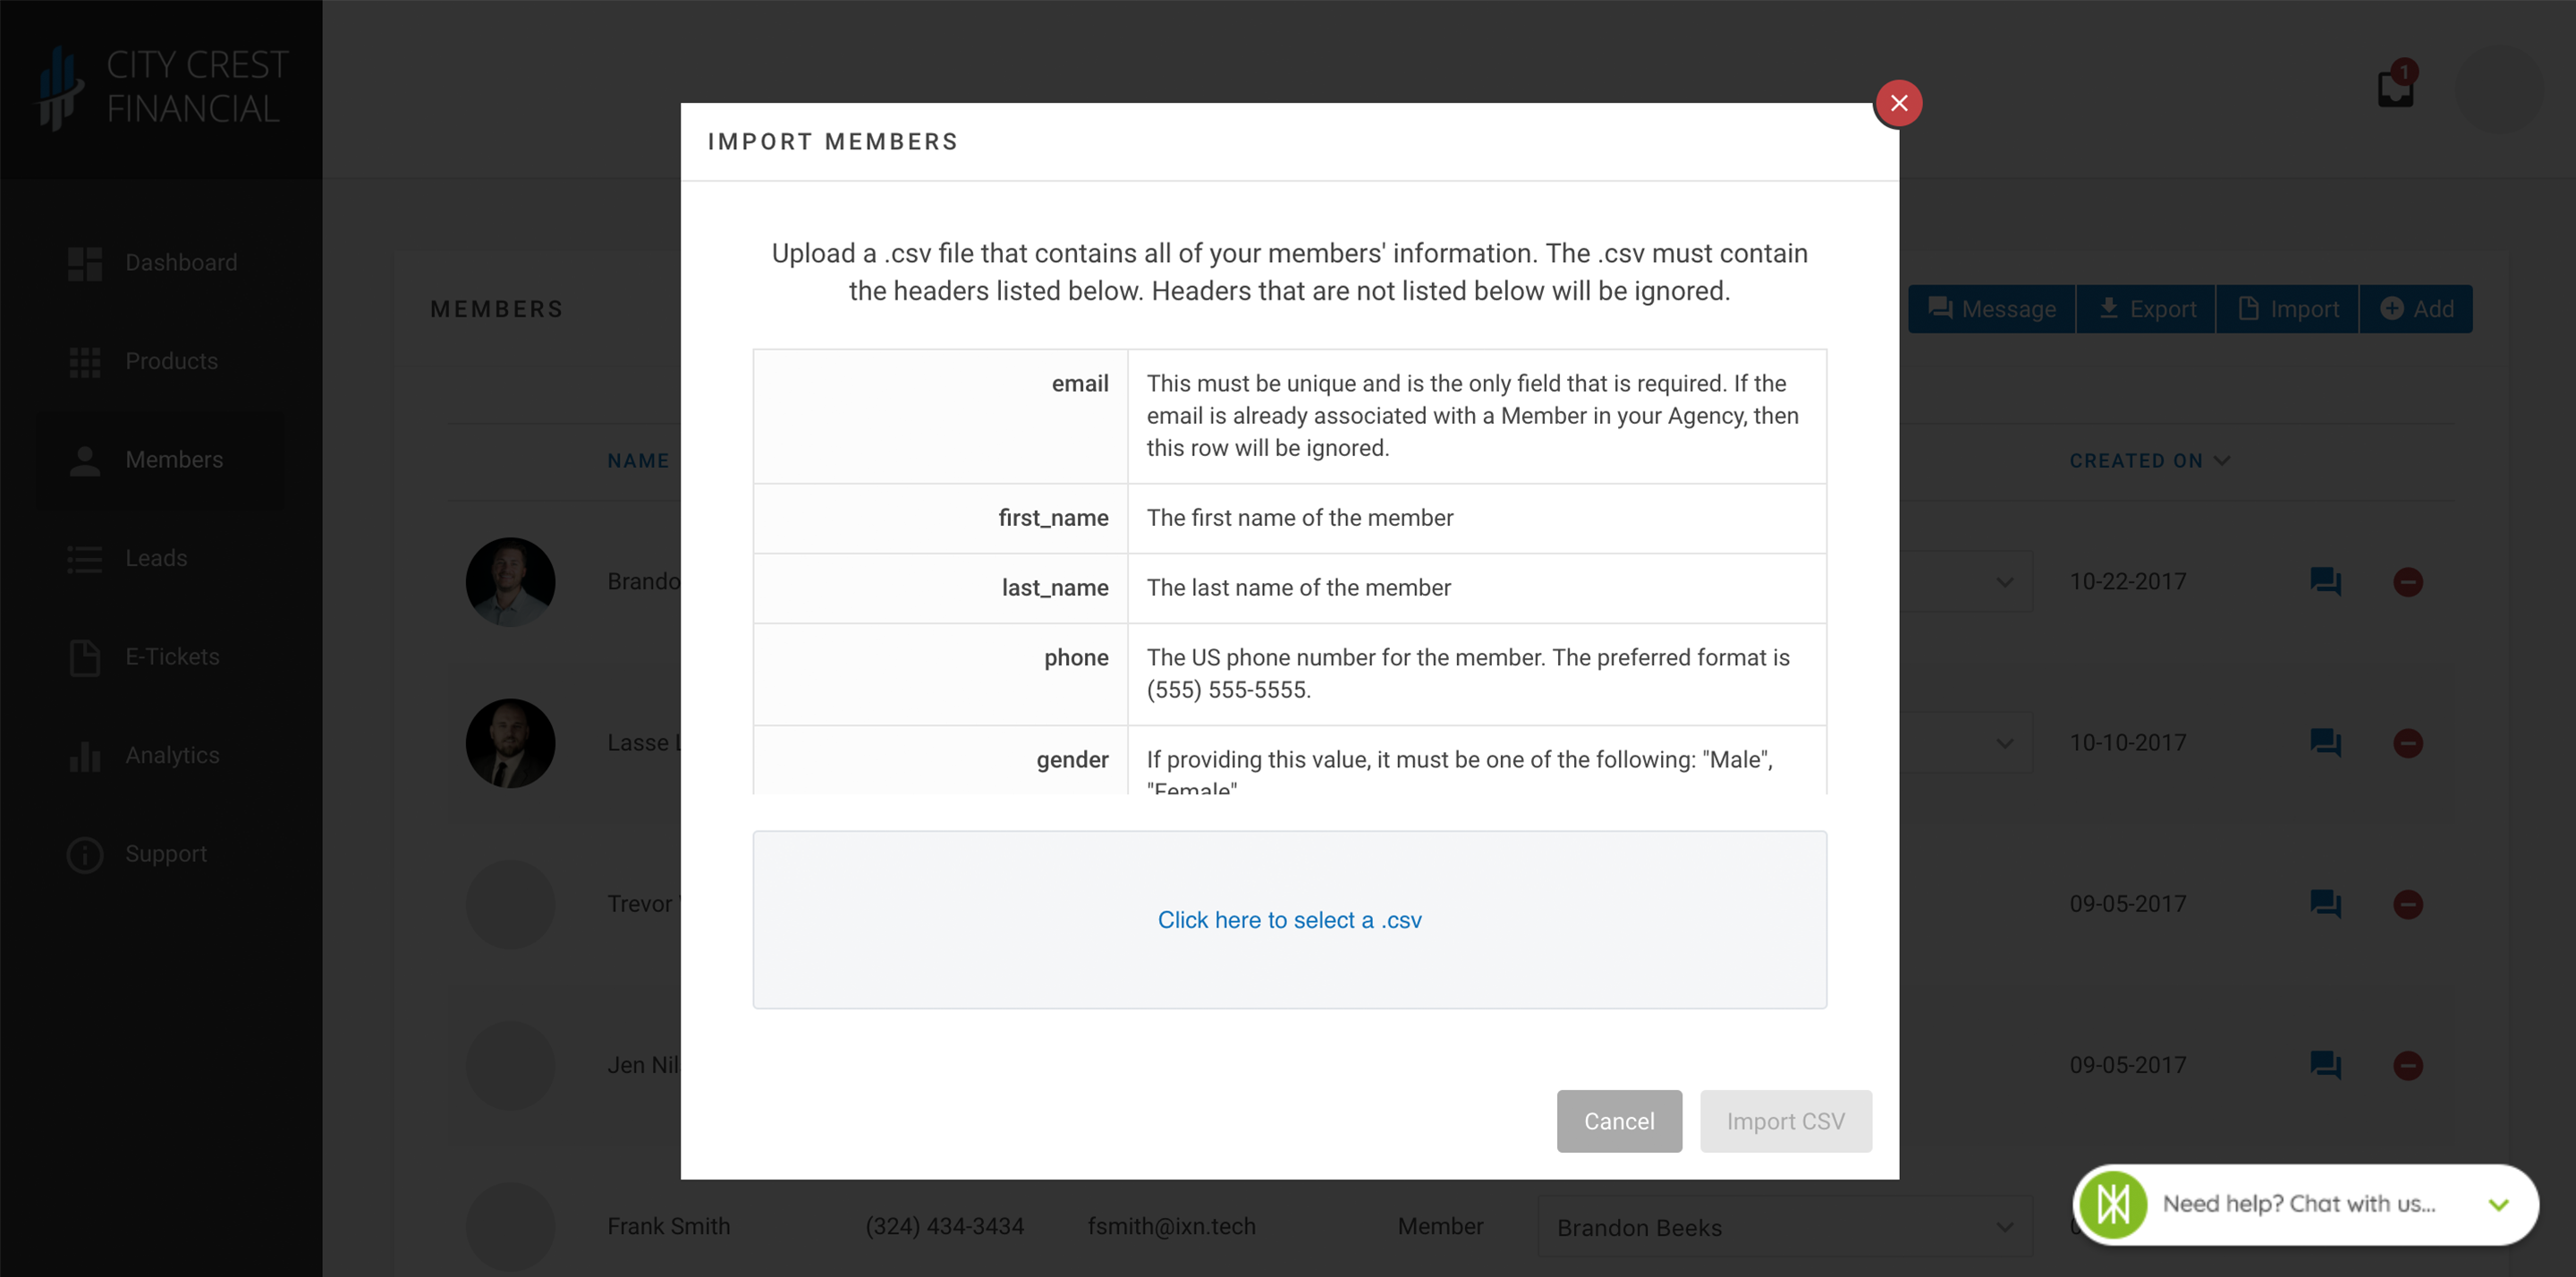Click the Add member button

pos(2415,309)
